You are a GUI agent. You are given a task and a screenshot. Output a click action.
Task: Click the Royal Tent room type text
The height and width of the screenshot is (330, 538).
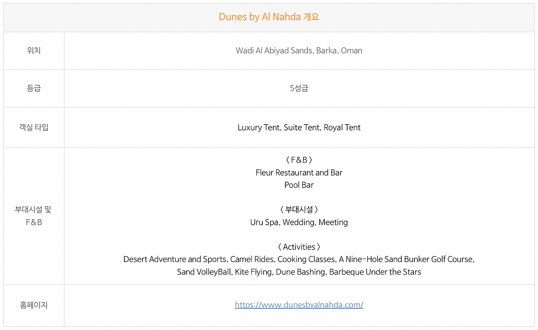coord(342,127)
